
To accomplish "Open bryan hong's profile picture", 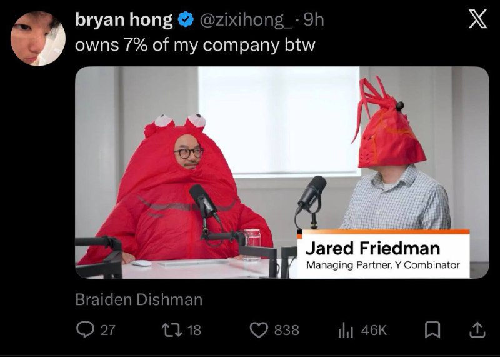I will 38,38.
